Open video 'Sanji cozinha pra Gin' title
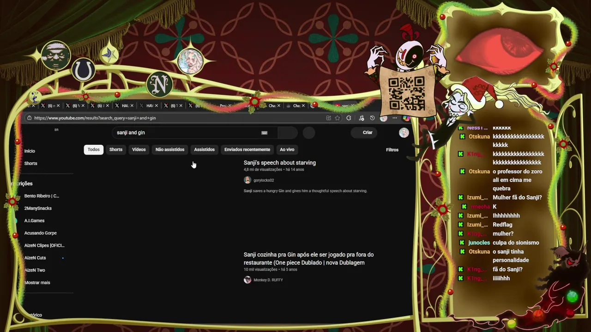This screenshot has height=332, width=591. tap(308, 259)
